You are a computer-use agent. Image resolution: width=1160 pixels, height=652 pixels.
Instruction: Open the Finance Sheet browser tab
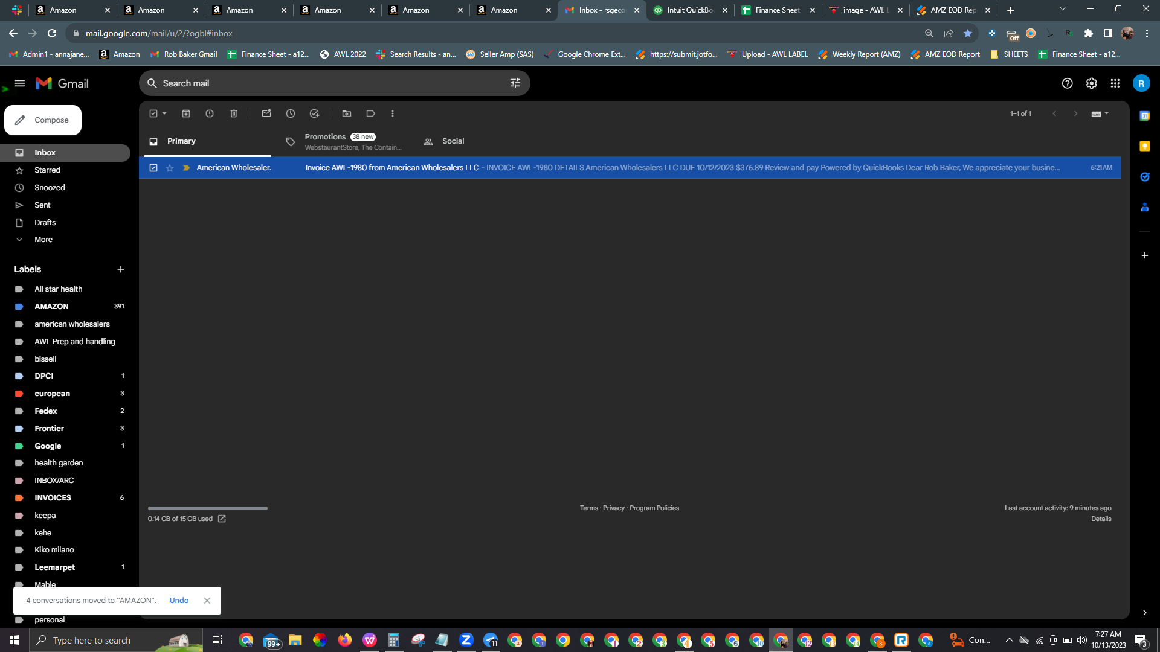pos(778,10)
